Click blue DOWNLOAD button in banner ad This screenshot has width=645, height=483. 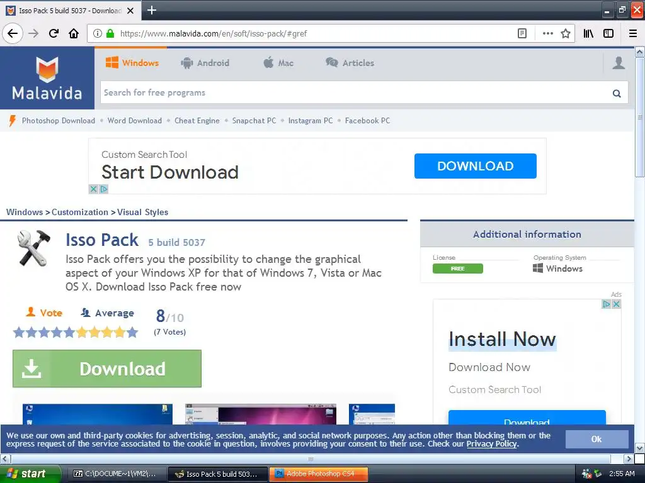pos(475,166)
